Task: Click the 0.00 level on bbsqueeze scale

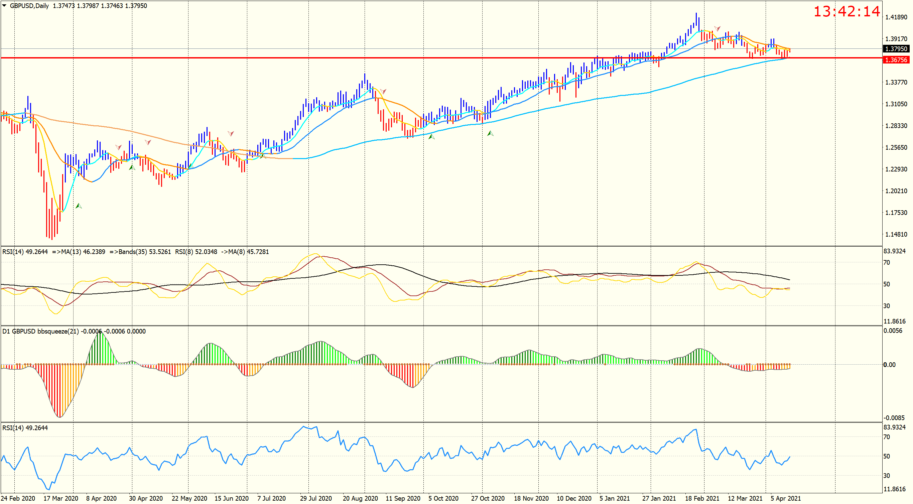Action: pos(889,365)
